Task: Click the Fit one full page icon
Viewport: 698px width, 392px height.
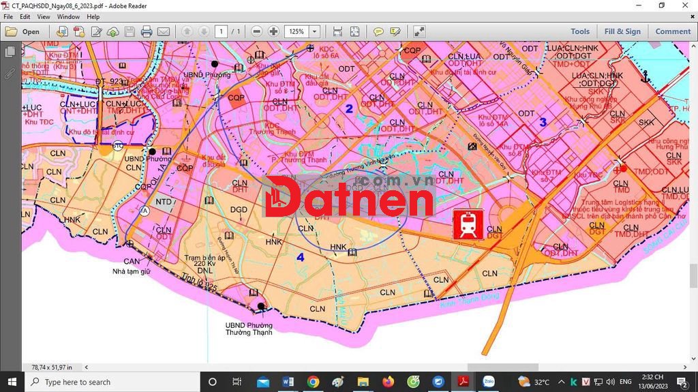Action: tap(354, 31)
